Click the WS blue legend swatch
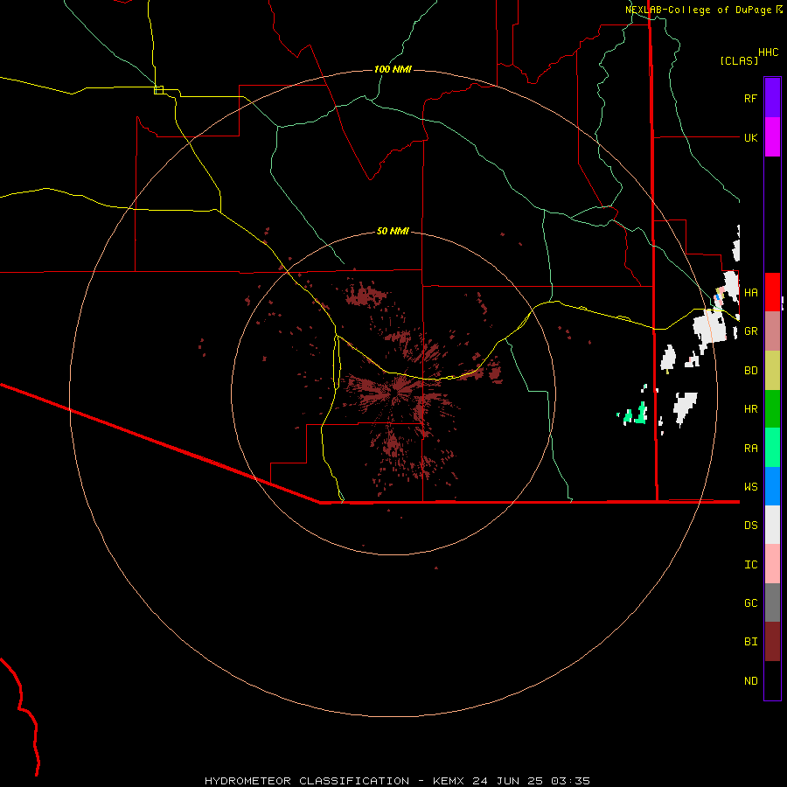 coord(772,486)
